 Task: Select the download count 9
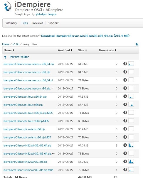point(116,162)
